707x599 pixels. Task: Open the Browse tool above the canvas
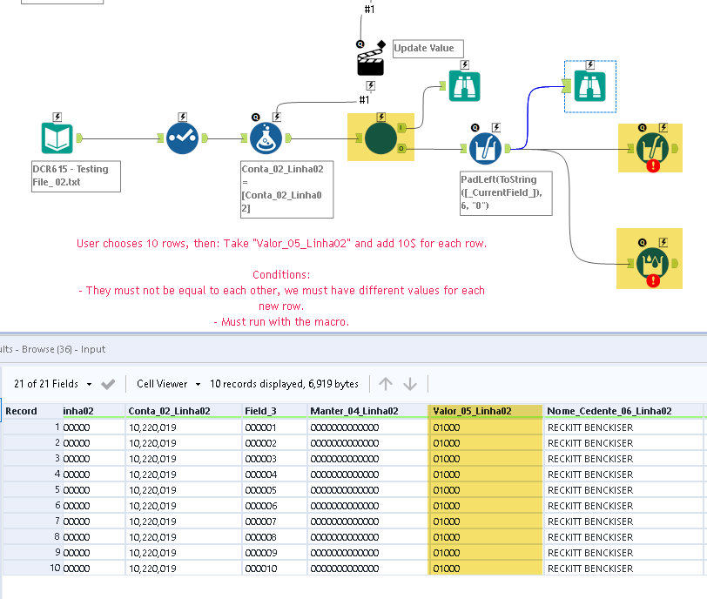[464, 85]
